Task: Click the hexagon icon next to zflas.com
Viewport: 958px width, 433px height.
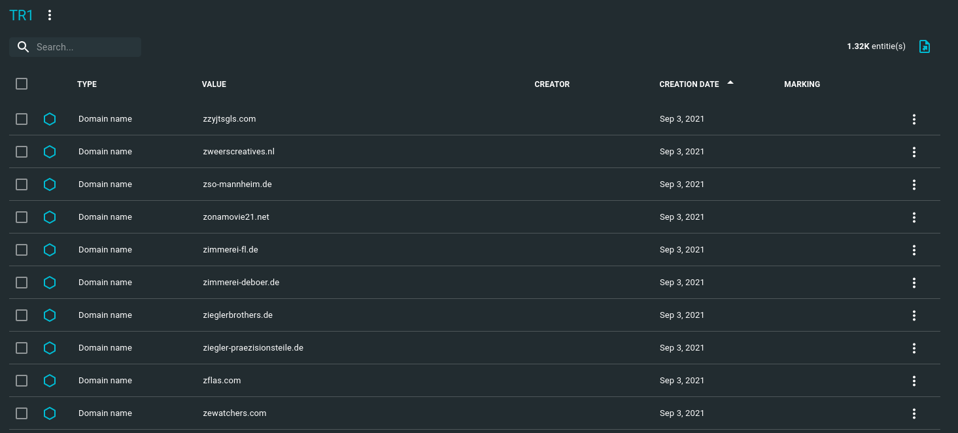Action: 50,380
